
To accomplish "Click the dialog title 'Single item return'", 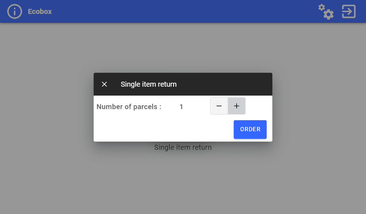I will pos(149,84).
